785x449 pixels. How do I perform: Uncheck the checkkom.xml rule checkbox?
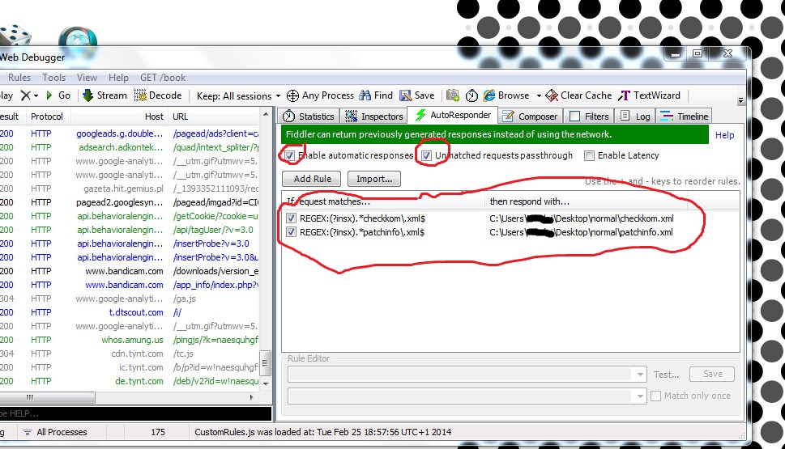coord(291,218)
